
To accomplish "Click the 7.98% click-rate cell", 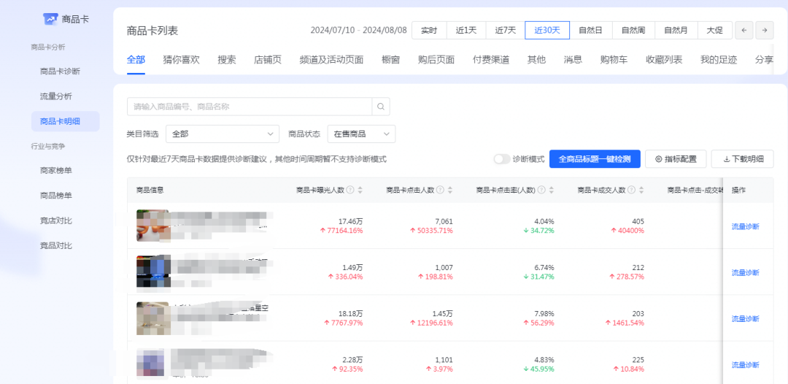I will point(544,314).
